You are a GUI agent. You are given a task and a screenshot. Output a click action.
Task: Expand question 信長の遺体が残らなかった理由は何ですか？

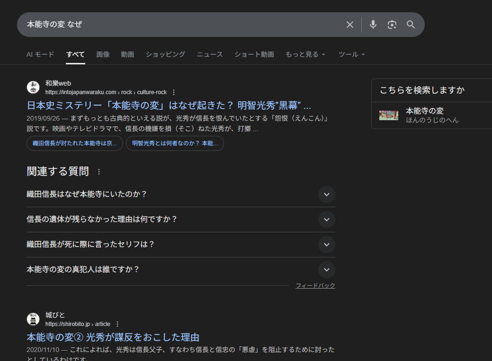326,220
